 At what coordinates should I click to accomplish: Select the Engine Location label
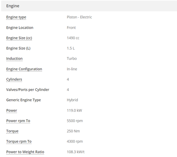20,28
